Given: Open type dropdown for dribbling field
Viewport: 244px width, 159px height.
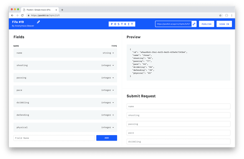Looking at the screenshot, I should click(108, 103).
